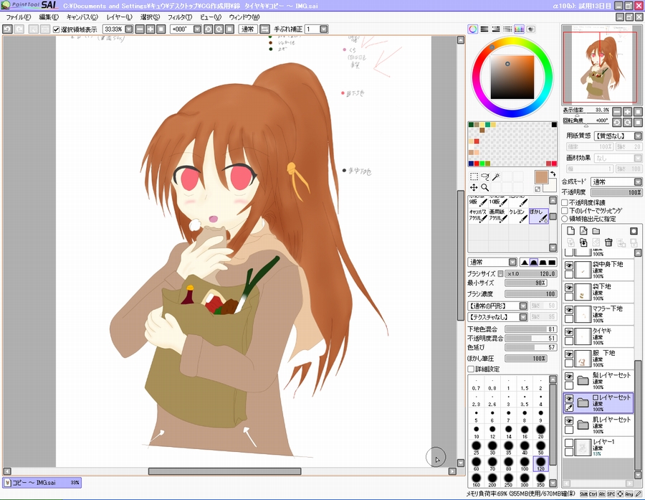Choose the 画用紙アクリル brush

499,216
